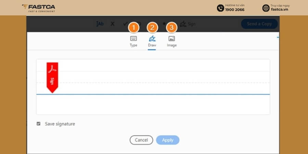Click the Cancel button
308x154 pixels.
click(x=141, y=140)
